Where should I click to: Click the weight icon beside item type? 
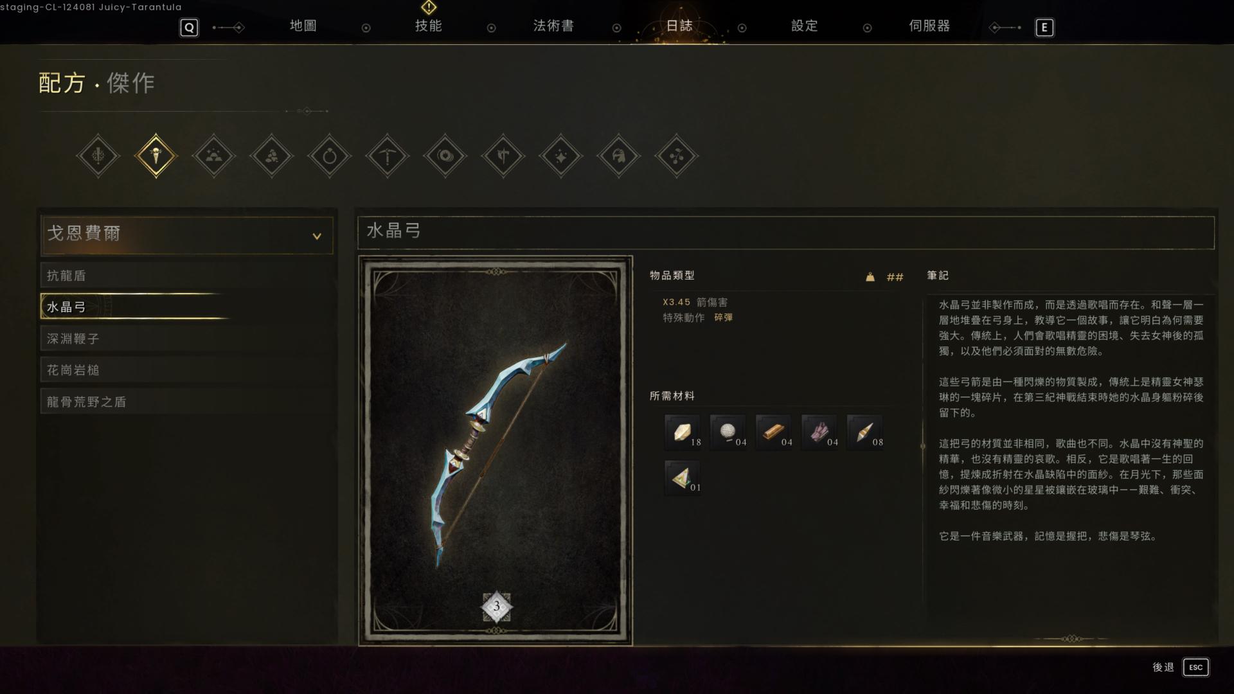point(870,277)
